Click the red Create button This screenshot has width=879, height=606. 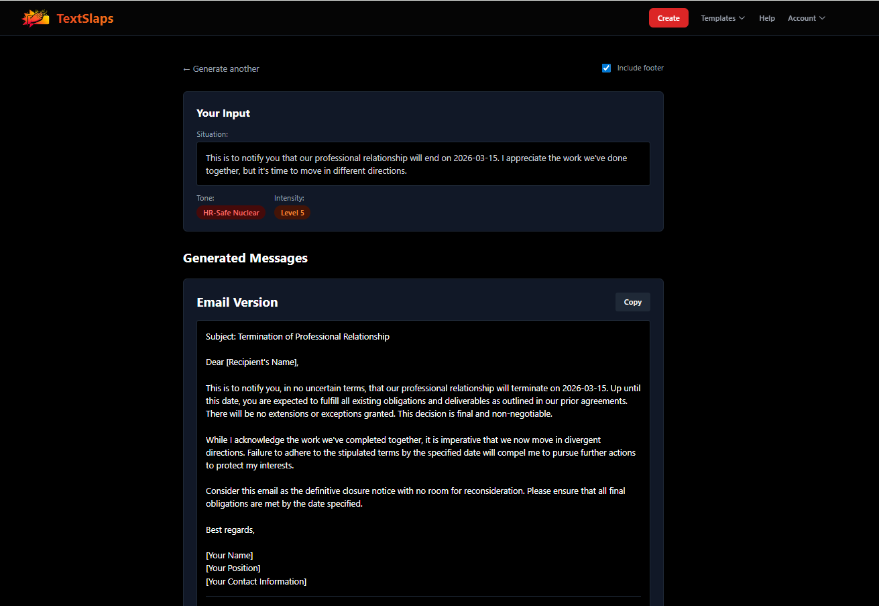668,18
